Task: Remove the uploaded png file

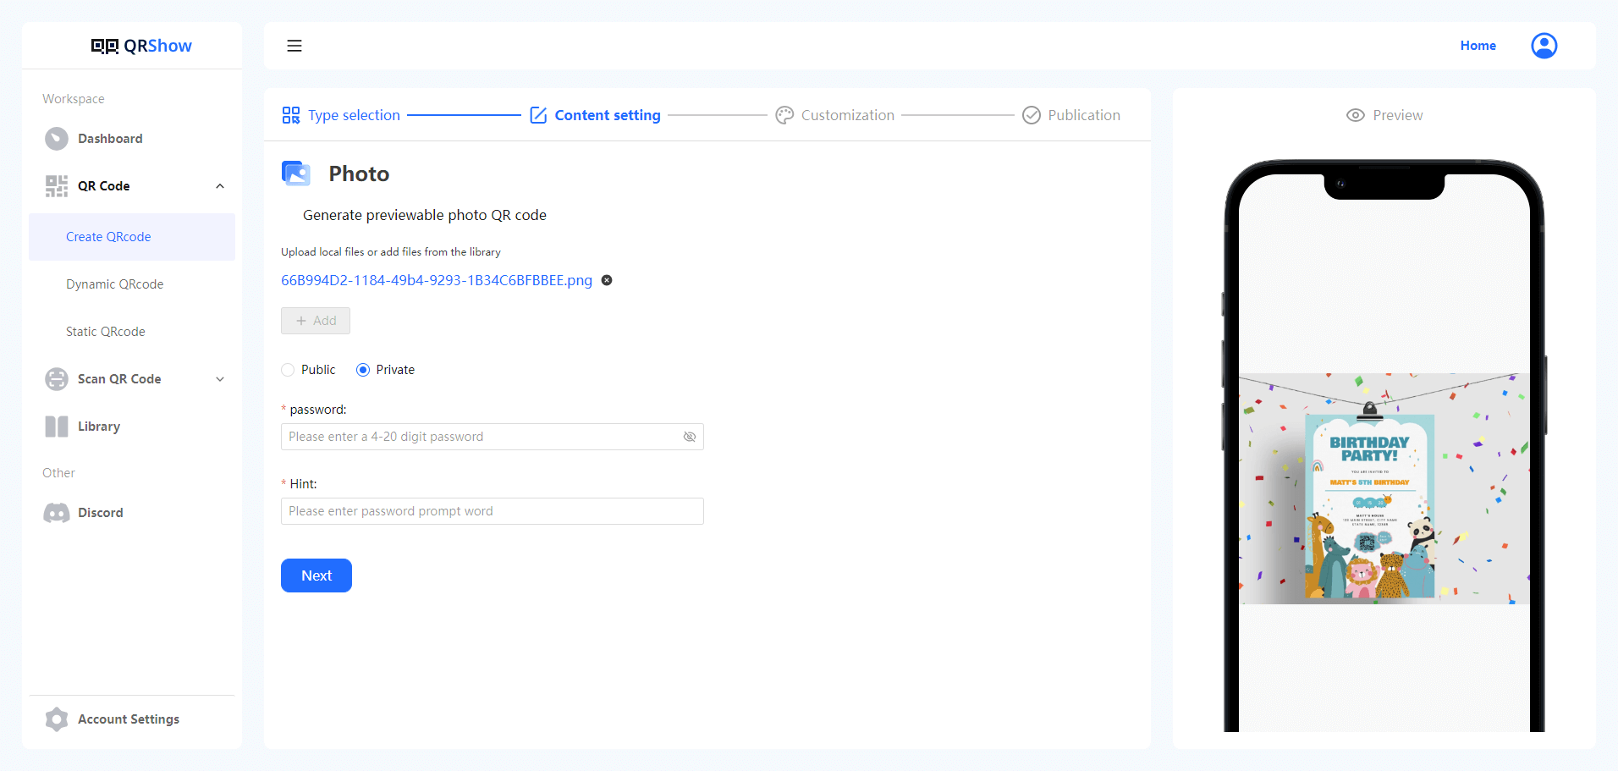Action: point(607,280)
